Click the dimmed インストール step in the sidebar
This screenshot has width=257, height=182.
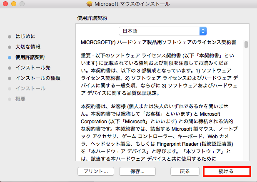30,89
